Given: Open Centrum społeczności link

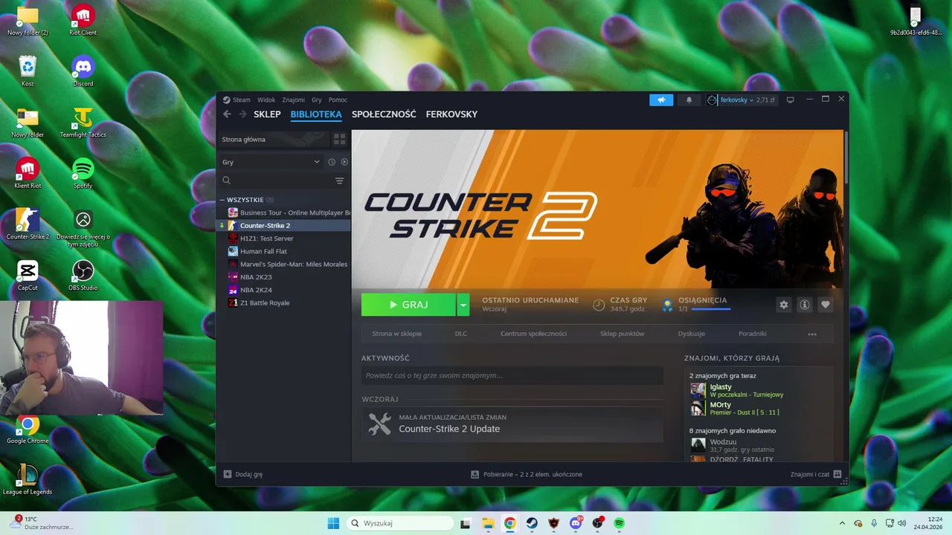Looking at the screenshot, I should point(533,334).
